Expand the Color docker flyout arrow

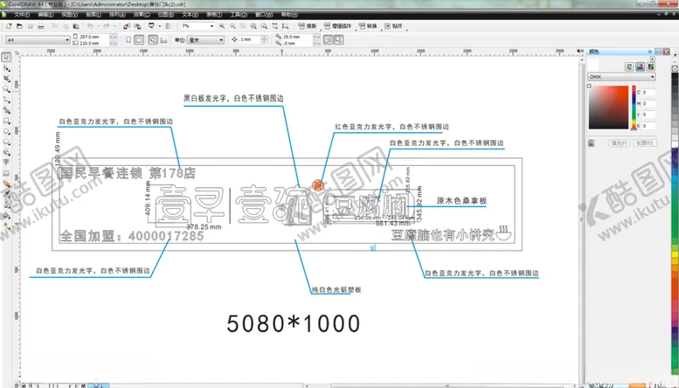(653, 59)
